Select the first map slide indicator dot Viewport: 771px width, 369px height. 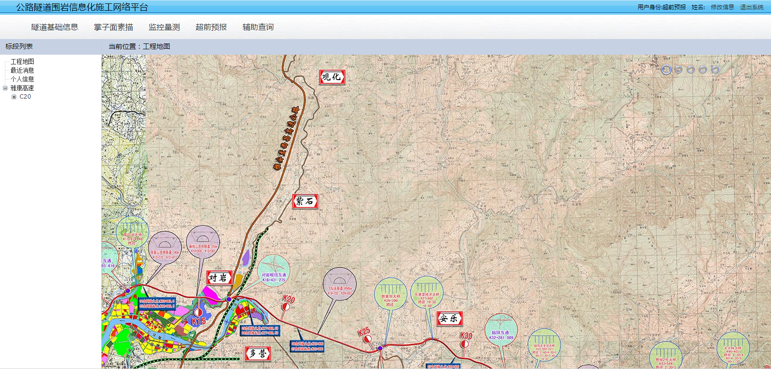coord(666,70)
